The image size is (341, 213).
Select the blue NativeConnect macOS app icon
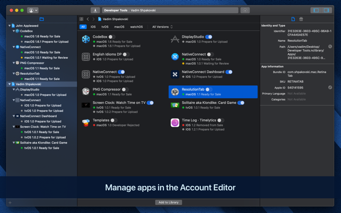point(175,57)
